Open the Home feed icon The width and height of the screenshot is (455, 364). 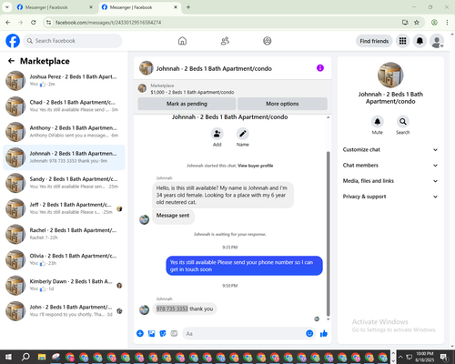pos(182,41)
